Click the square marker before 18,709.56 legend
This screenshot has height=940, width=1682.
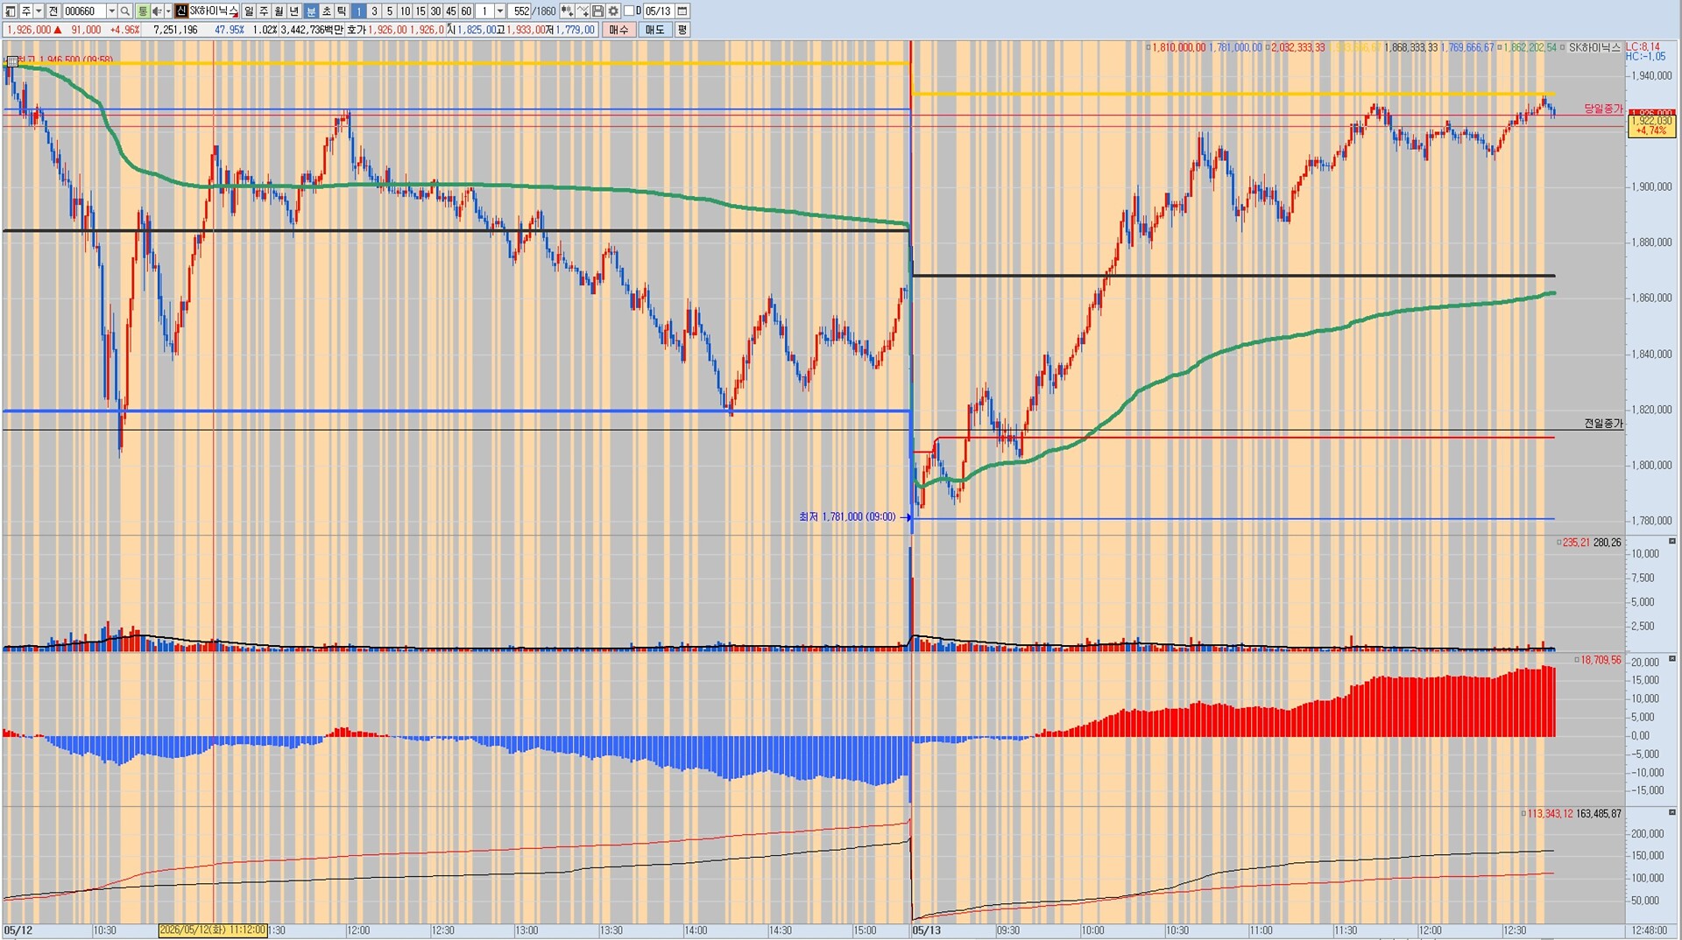pyautogui.click(x=1577, y=660)
